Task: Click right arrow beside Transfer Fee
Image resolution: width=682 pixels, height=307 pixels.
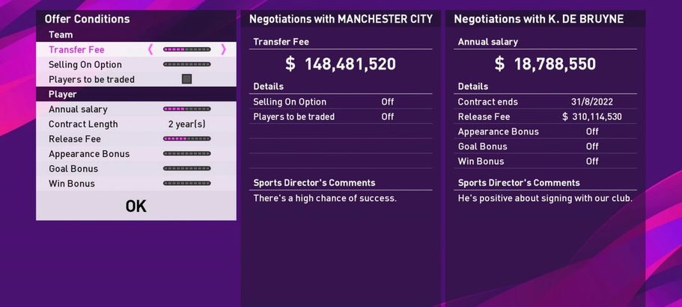Action: pyautogui.click(x=223, y=49)
